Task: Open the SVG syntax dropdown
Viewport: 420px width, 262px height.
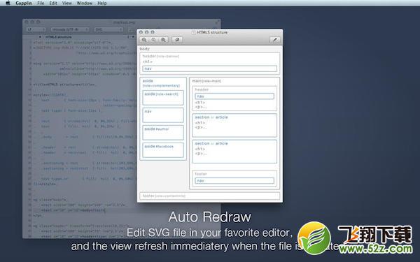Action: point(108,29)
